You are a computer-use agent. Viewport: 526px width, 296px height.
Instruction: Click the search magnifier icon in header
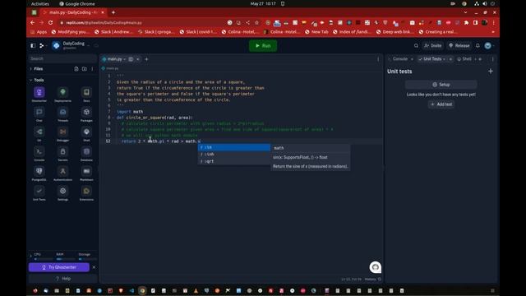click(416, 46)
